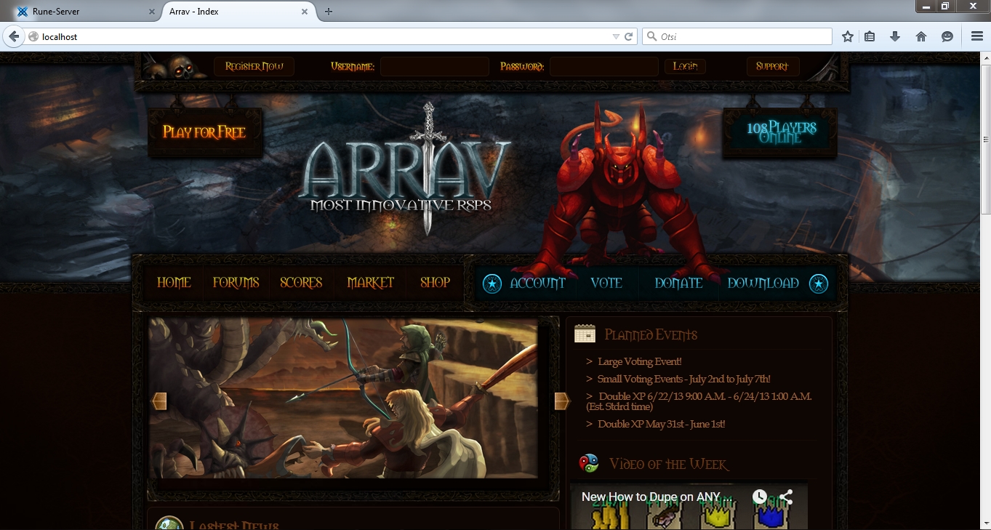The image size is (991, 530).
Task: Click the Play for Free sign
Action: pos(204,132)
